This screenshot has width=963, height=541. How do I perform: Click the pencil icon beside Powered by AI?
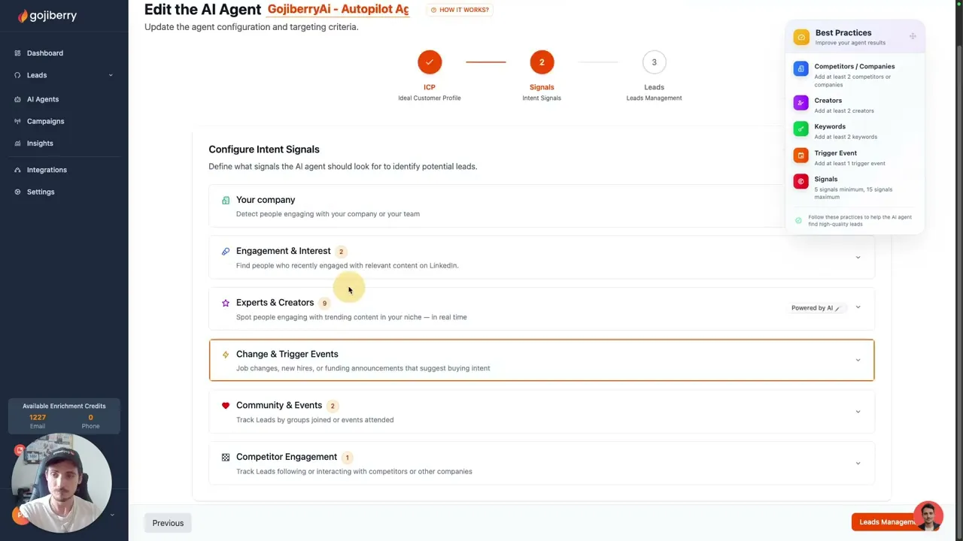[x=837, y=308]
